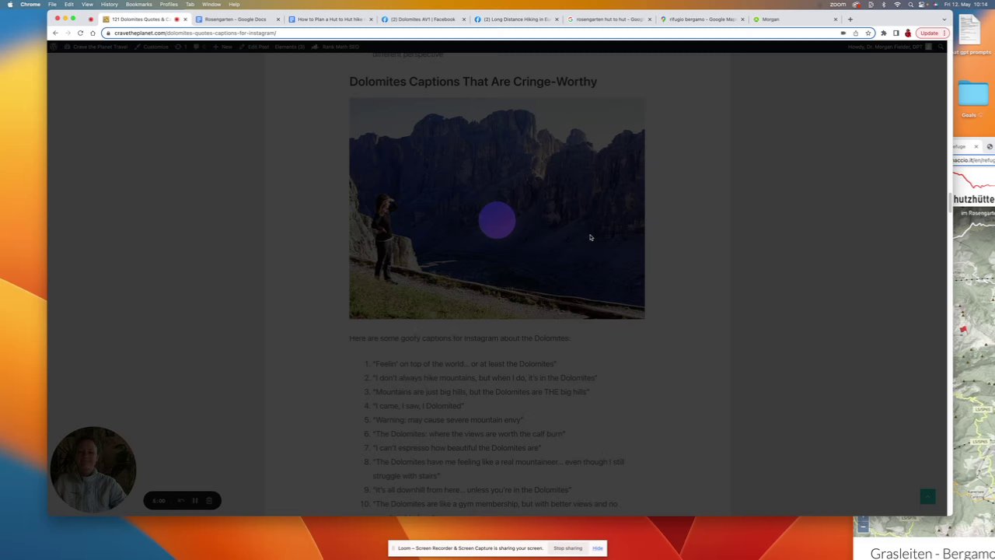This screenshot has height=560, width=995.
Task: Click New in WordPress admin bar
Action: click(224, 47)
